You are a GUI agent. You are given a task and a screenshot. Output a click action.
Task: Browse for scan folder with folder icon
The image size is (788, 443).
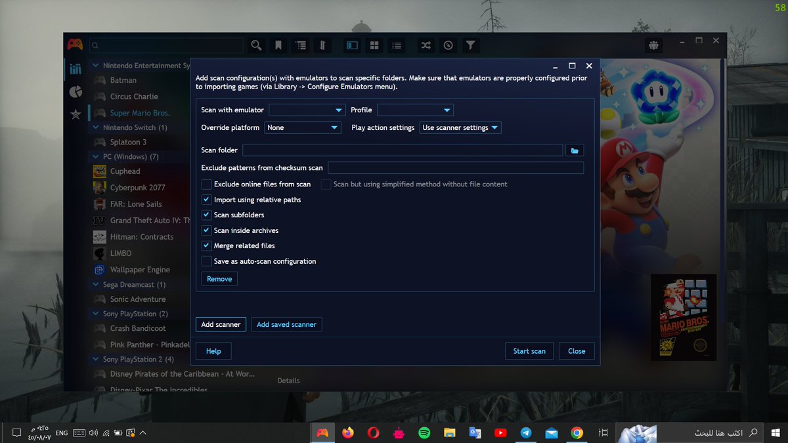[575, 150]
